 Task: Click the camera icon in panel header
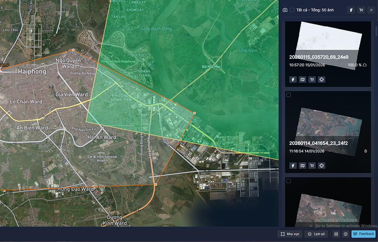tap(285, 10)
